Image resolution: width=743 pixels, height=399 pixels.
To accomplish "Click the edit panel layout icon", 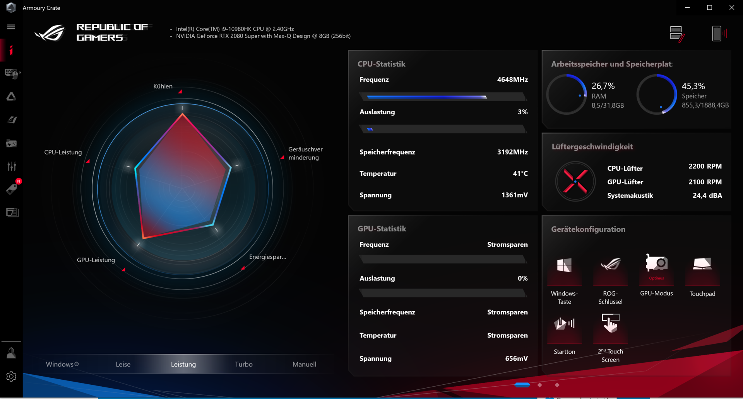I will tap(677, 34).
